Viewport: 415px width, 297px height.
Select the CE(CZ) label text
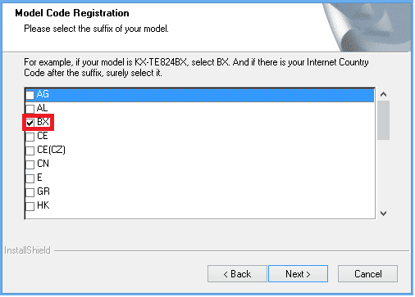(51, 150)
